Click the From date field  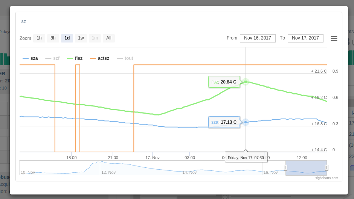click(258, 38)
